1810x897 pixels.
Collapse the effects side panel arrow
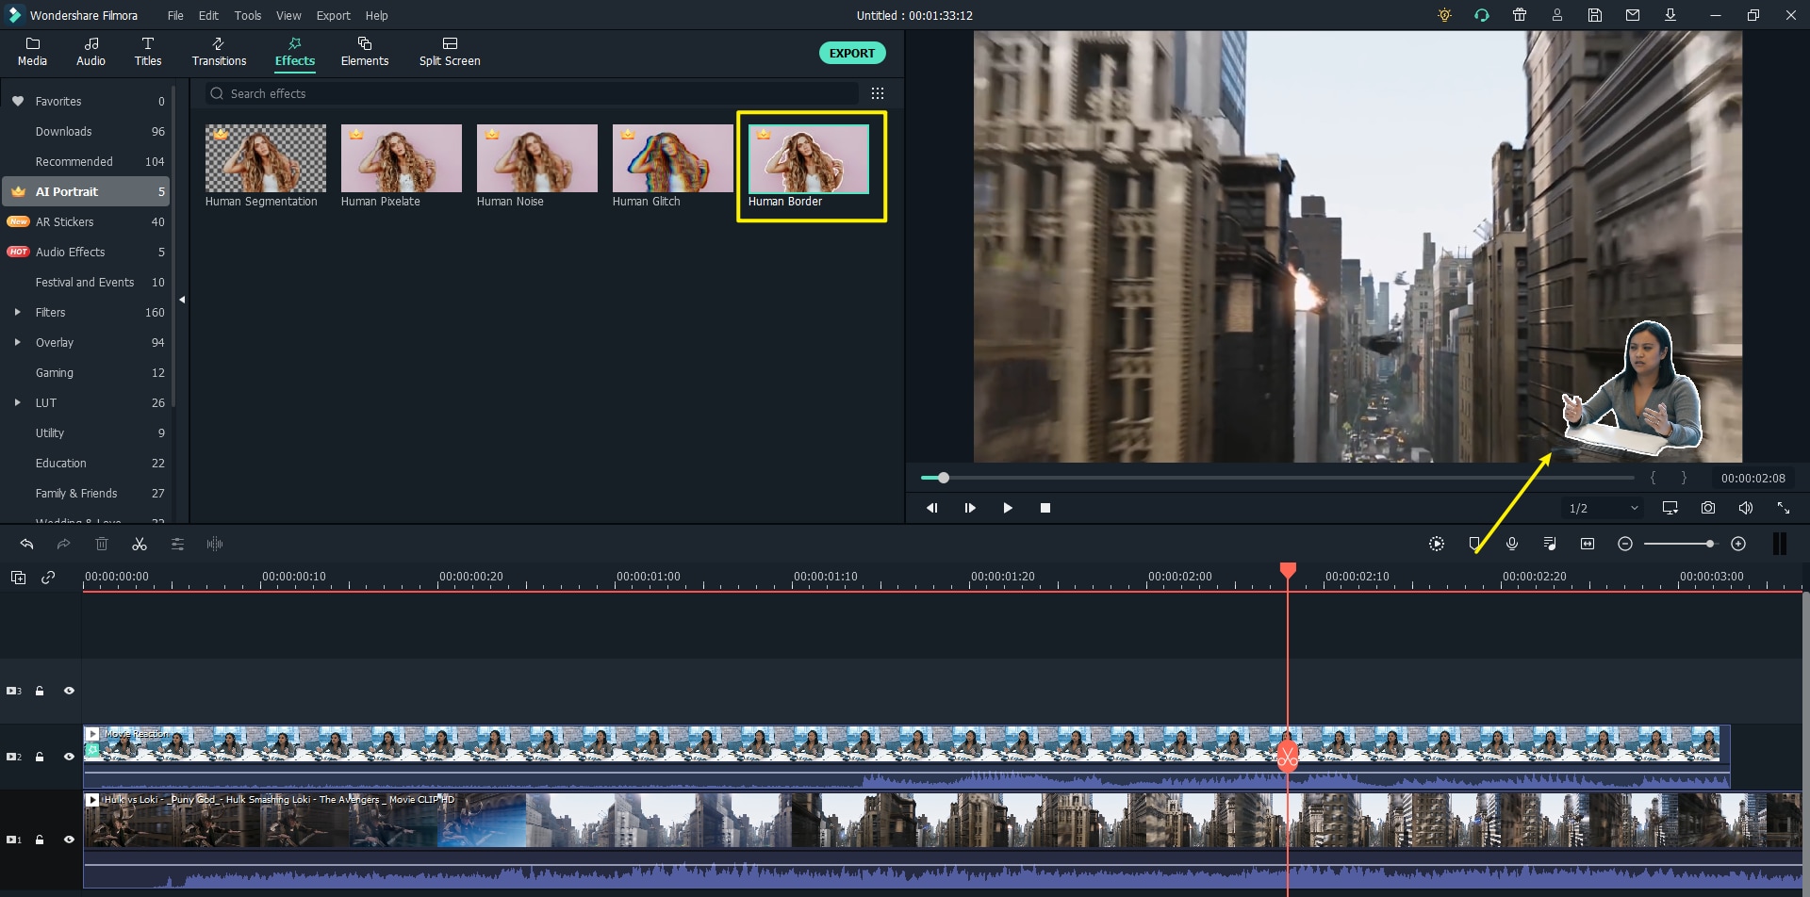click(x=182, y=300)
